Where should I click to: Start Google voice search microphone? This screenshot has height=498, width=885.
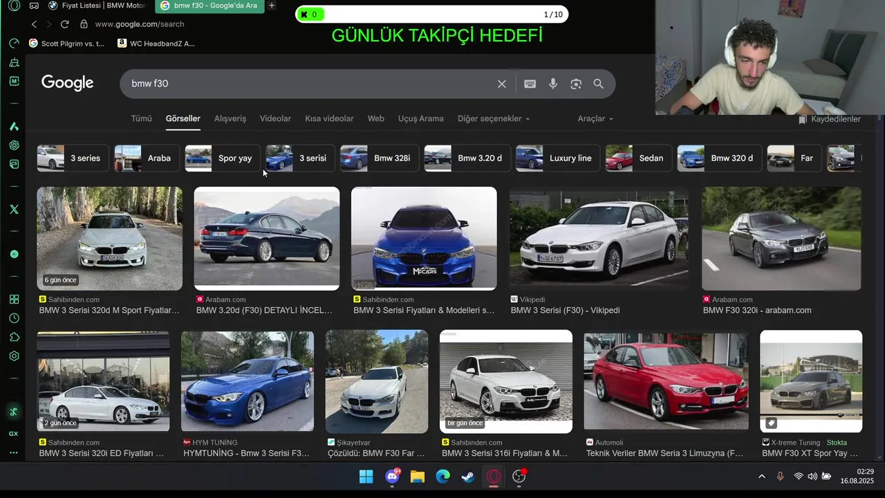pyautogui.click(x=553, y=84)
